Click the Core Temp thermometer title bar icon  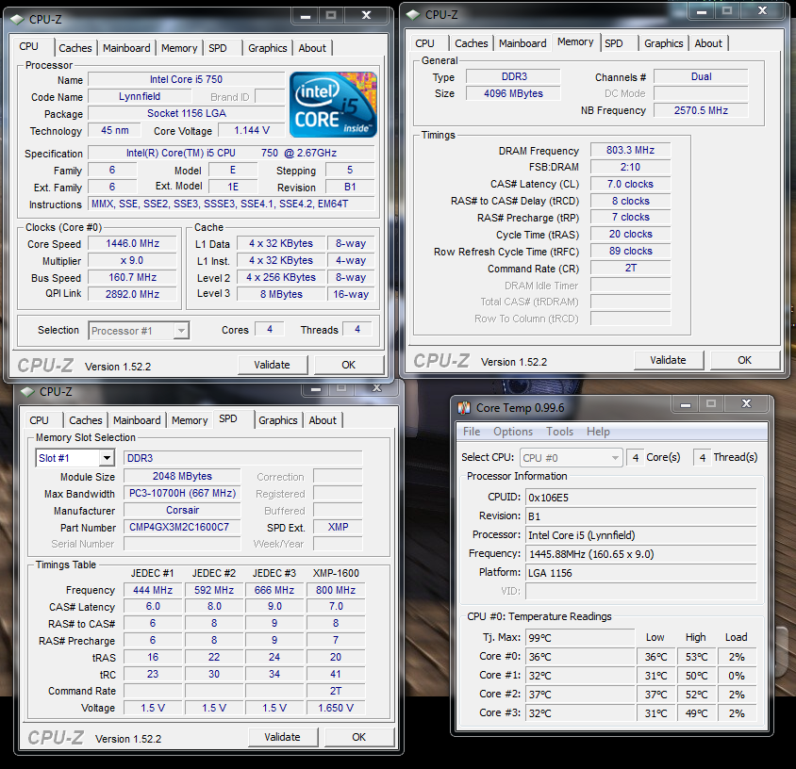point(464,407)
